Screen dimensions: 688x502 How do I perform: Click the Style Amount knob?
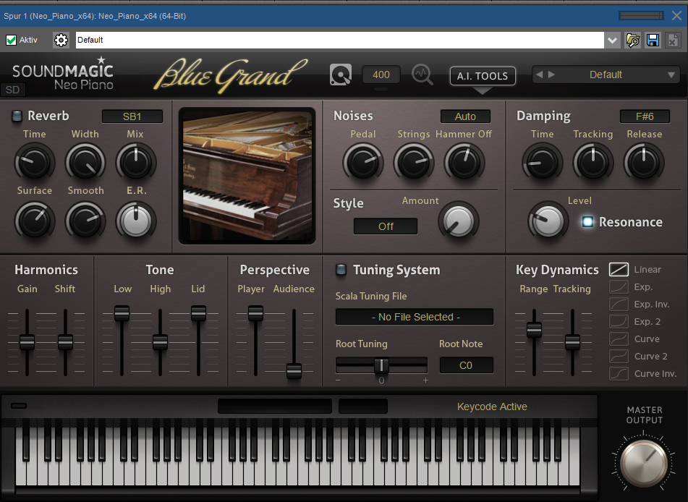pyautogui.click(x=458, y=221)
